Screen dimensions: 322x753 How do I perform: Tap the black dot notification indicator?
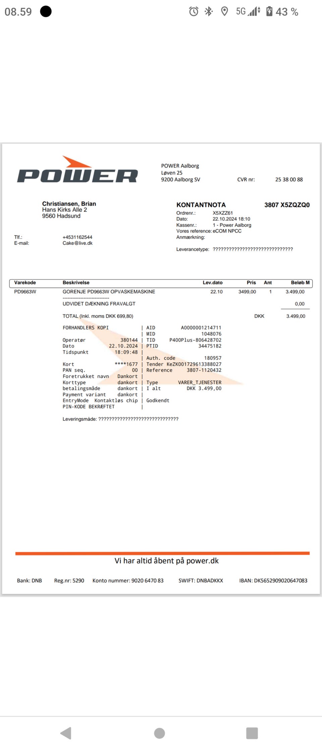(x=46, y=11)
